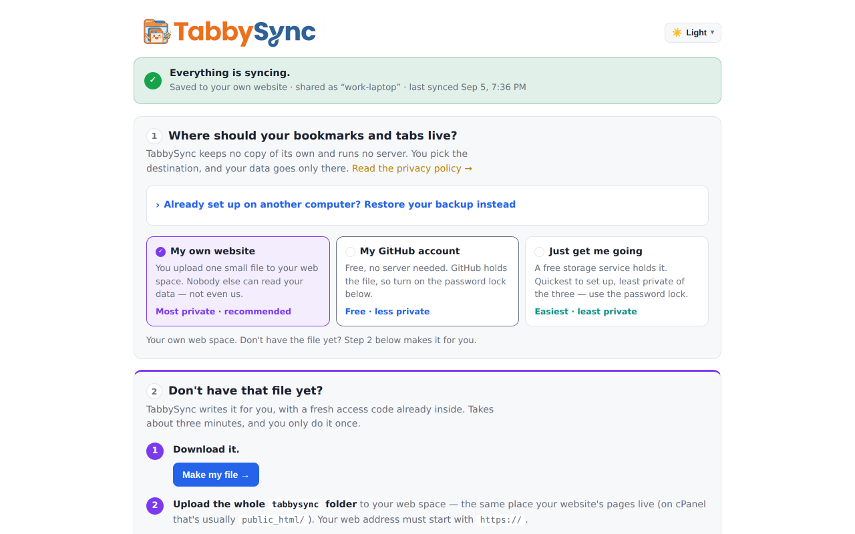Click the Make my file button

pos(216,475)
